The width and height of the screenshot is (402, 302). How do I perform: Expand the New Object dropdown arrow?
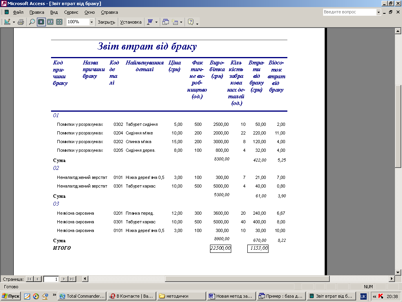(x=181, y=22)
